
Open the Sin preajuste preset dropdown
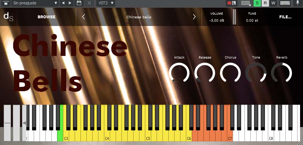35,3
